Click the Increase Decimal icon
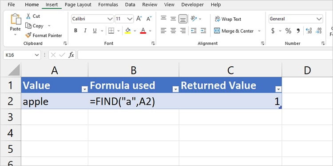Image resolution: width=333 pixels, height=166 pixels. coord(309,31)
